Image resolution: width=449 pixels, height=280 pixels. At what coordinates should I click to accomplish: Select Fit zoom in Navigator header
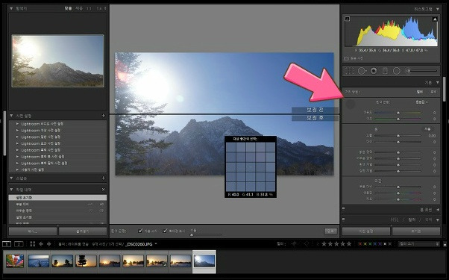pos(68,9)
